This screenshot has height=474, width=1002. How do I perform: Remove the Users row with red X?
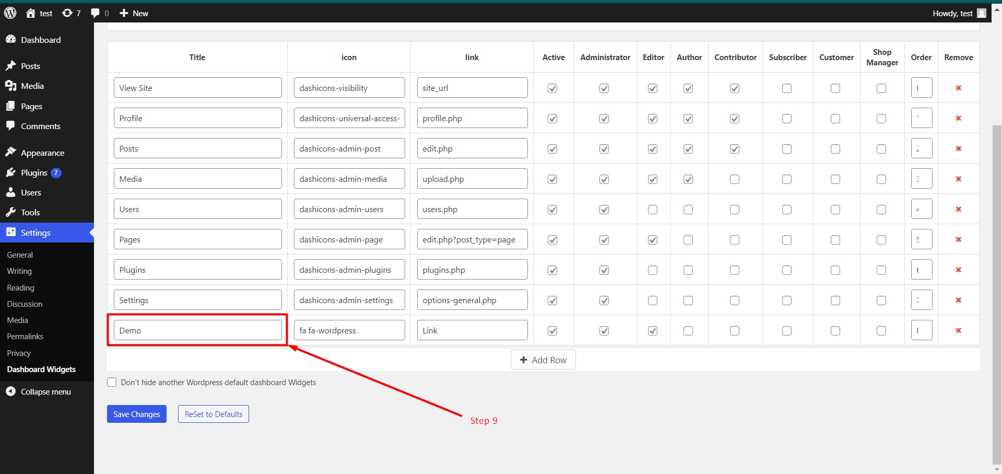[x=959, y=209]
